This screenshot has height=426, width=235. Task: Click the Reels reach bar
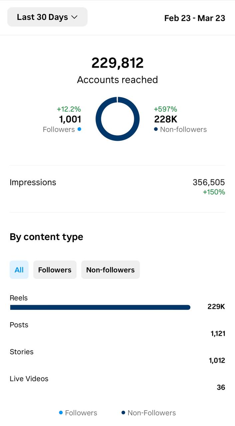[100, 308]
